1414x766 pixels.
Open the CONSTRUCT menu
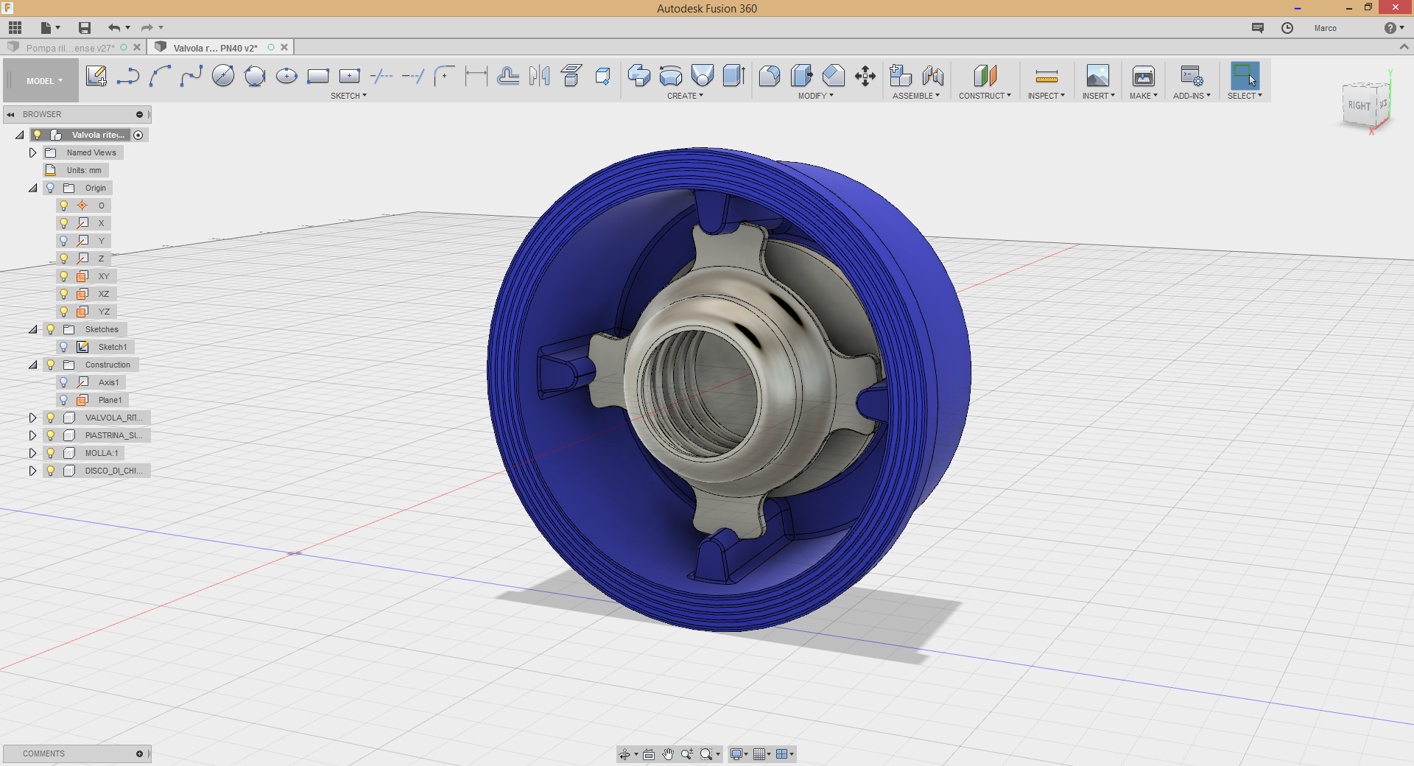(985, 96)
